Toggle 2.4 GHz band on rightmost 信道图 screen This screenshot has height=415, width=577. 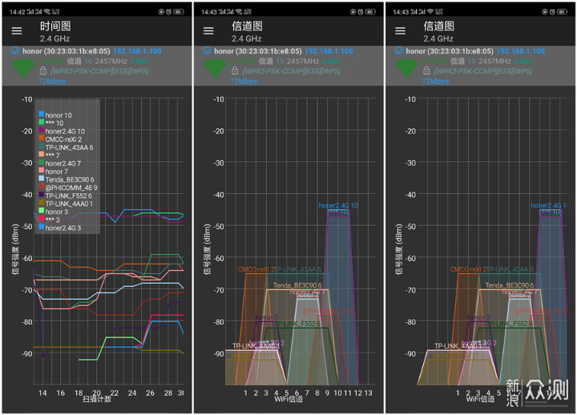[438, 38]
